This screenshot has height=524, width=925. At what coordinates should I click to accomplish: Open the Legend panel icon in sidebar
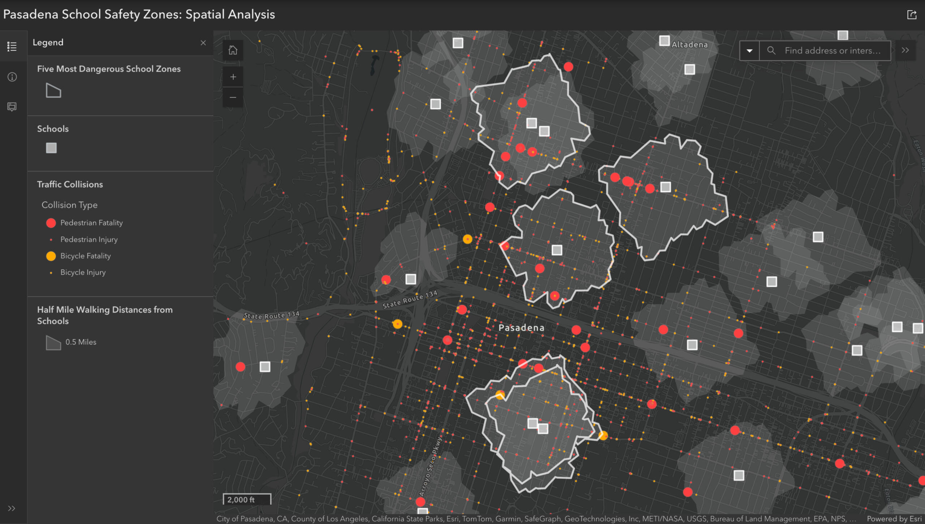pos(12,46)
